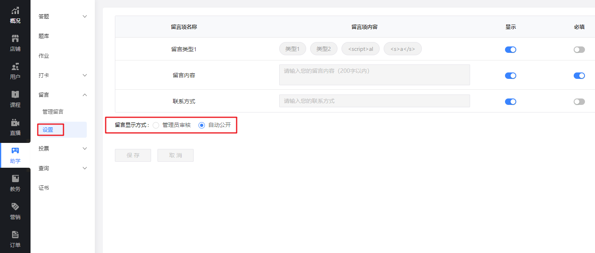Turn off display for 留言内容
Viewport: 595px width, 253px height.
[511, 76]
